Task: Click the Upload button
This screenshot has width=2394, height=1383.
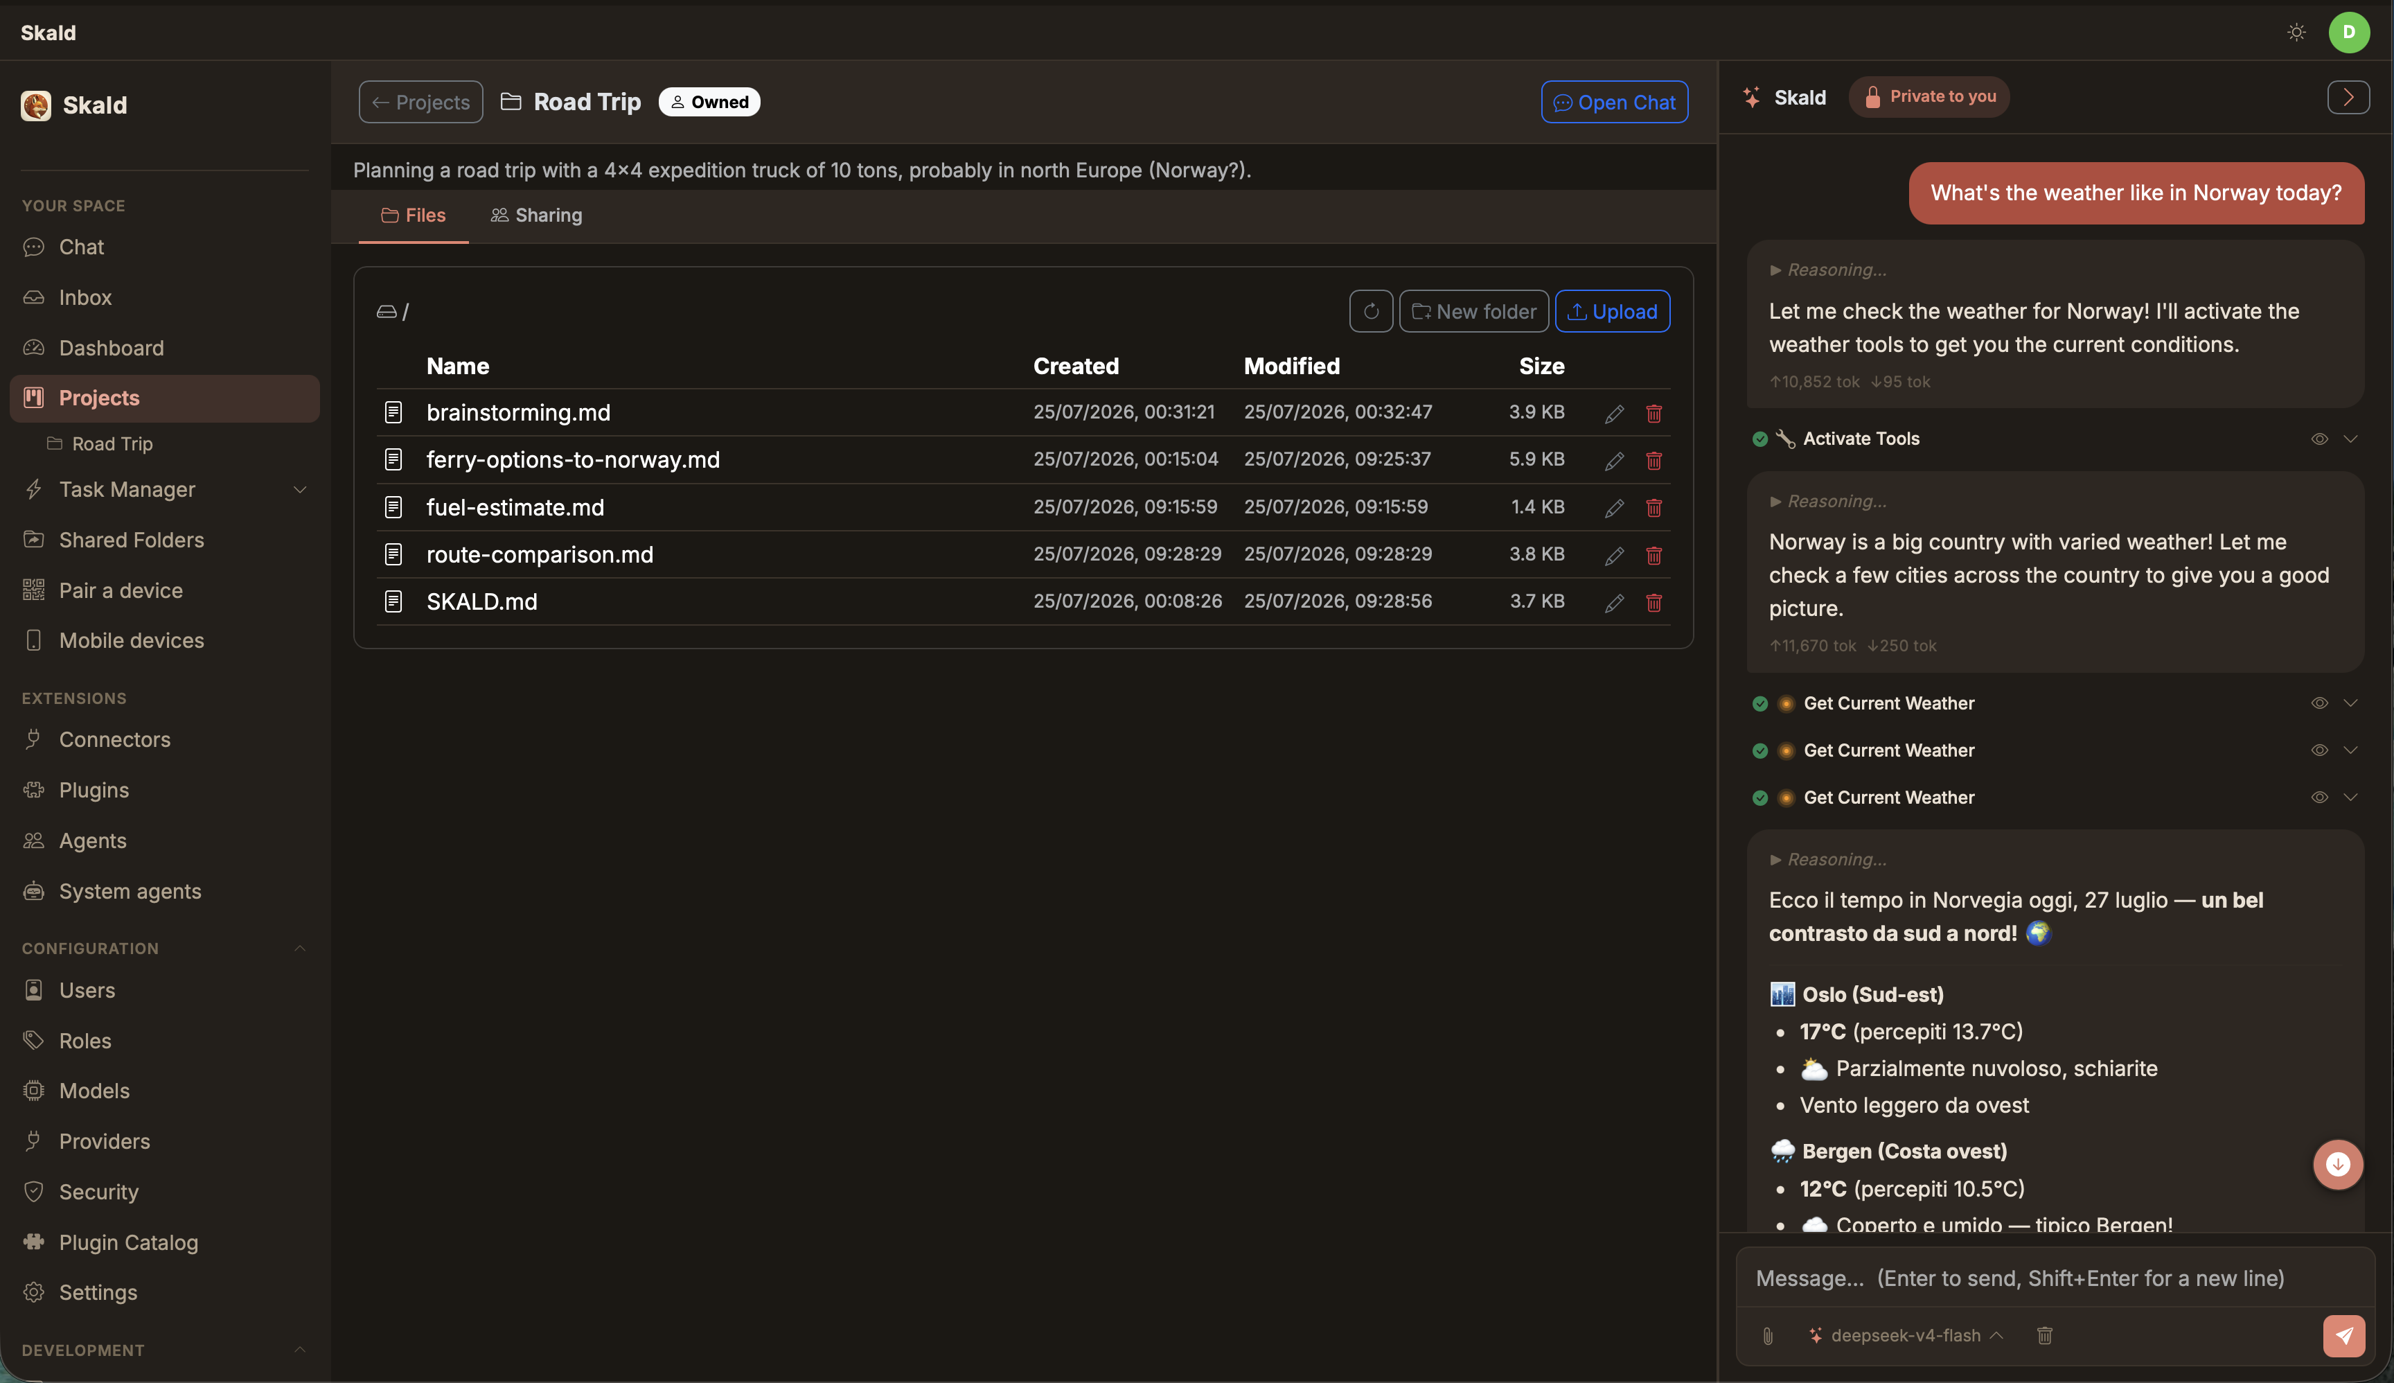Action: pyautogui.click(x=1613, y=312)
